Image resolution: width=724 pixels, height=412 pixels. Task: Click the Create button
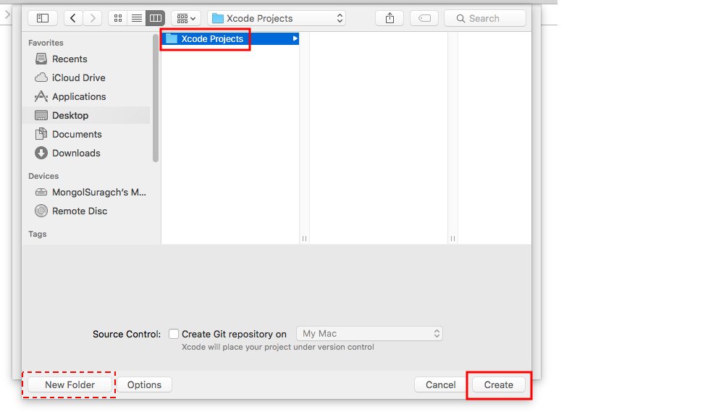click(x=499, y=384)
